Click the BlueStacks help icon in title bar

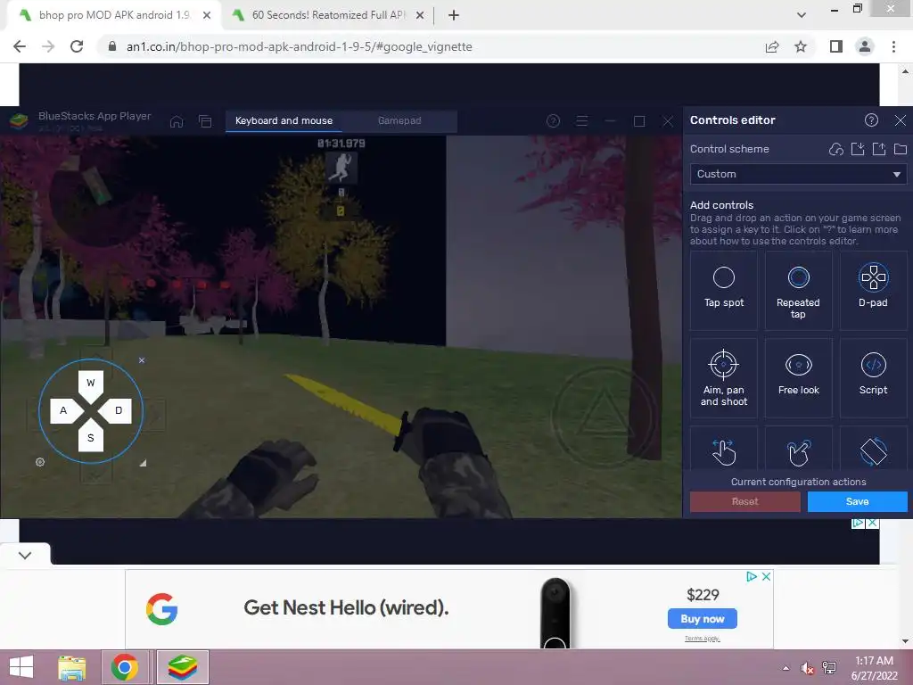[x=553, y=120]
